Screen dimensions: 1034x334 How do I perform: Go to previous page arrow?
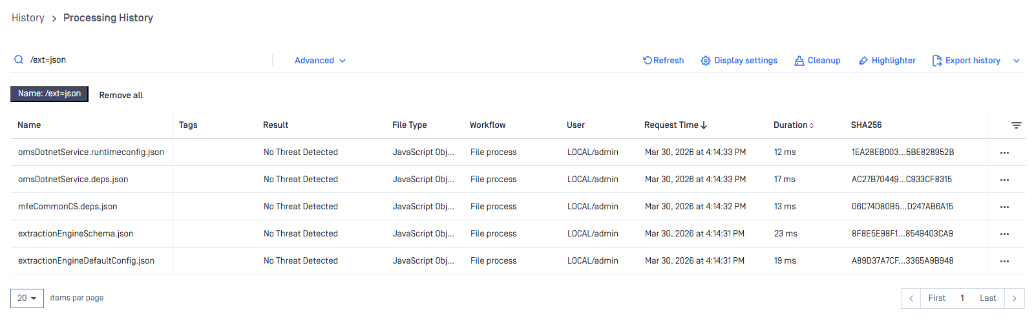tap(911, 298)
